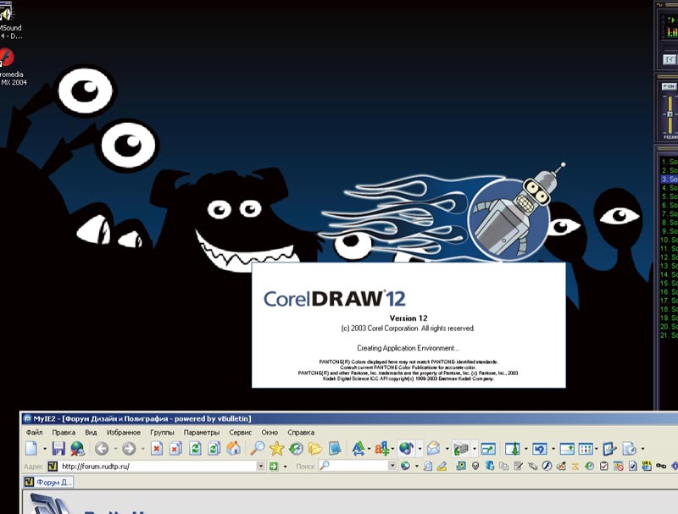Open the Группы menu
Viewport: 678px width, 514px height.
[162, 433]
